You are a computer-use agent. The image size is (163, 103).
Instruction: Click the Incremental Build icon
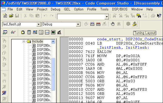point(92,24)
